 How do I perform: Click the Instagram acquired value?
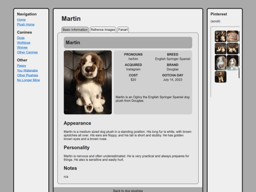coord(133,69)
